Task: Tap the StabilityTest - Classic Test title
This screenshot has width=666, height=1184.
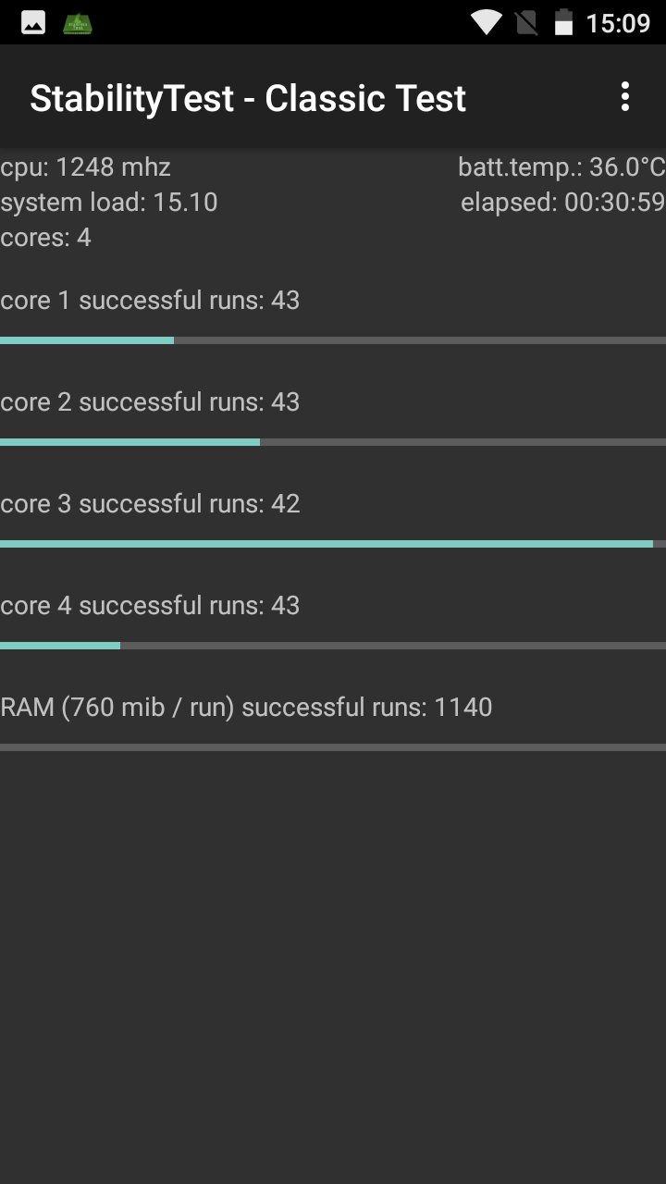Action: 248,98
